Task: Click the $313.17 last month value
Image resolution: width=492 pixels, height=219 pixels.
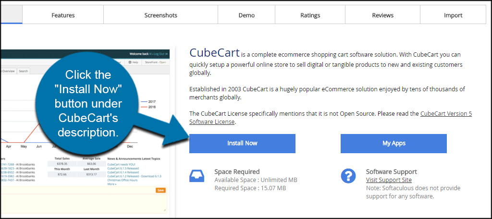Action: (x=92, y=174)
